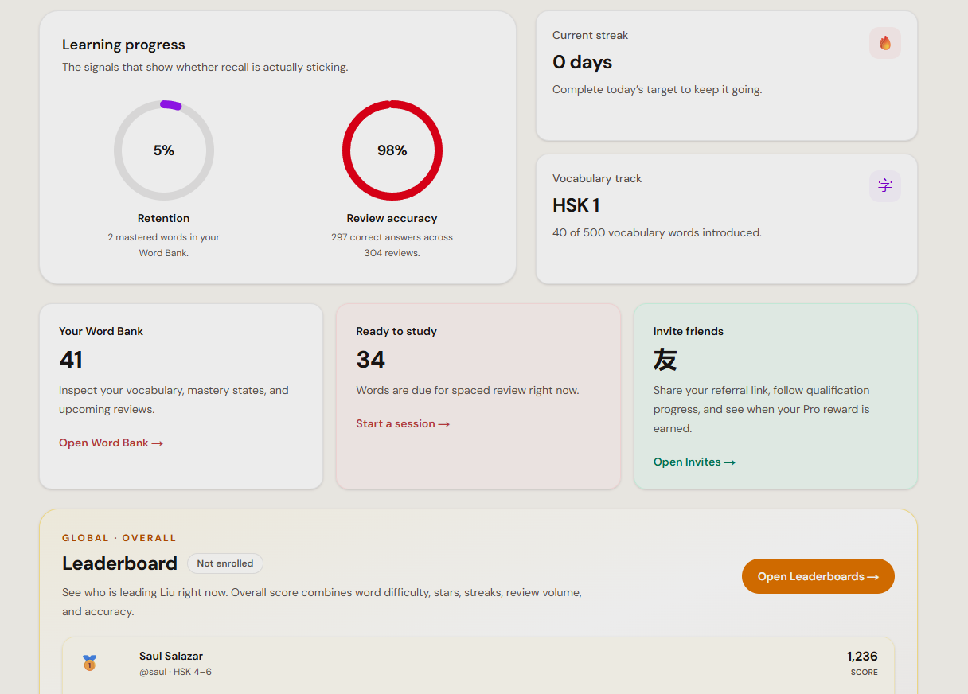Click 297 correct answers across 304 reviews text
968x694 pixels.
392,245
